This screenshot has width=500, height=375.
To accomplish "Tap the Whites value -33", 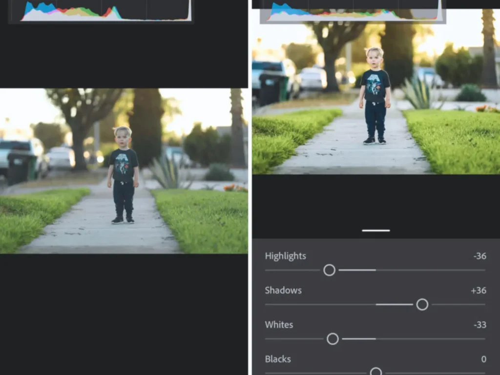I will point(479,325).
